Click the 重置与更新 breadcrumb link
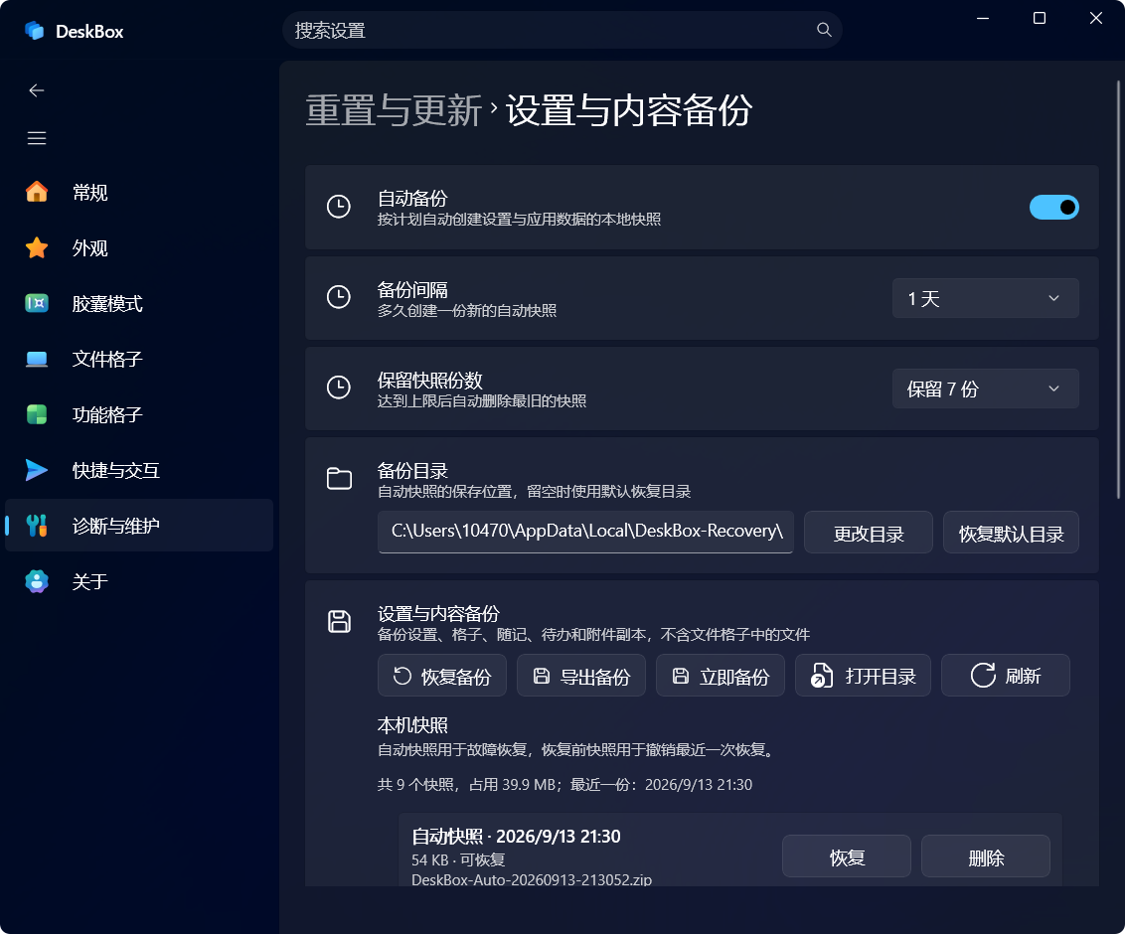The height and width of the screenshot is (934, 1125). pyautogui.click(x=394, y=111)
